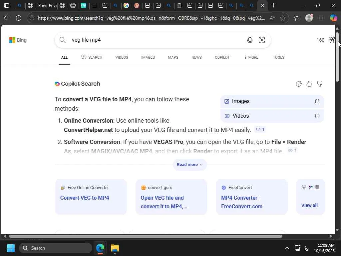Click horizontal scrollbar right arrow
Screen dimensions: 341x256
[x=331, y=236]
